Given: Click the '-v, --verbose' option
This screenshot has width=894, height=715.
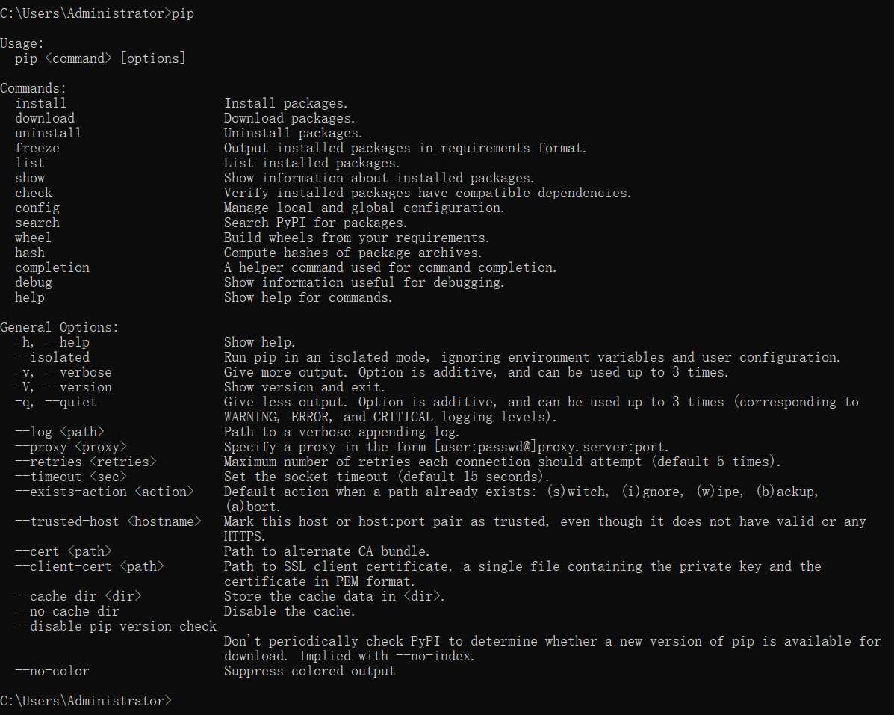Looking at the screenshot, I should [x=63, y=372].
